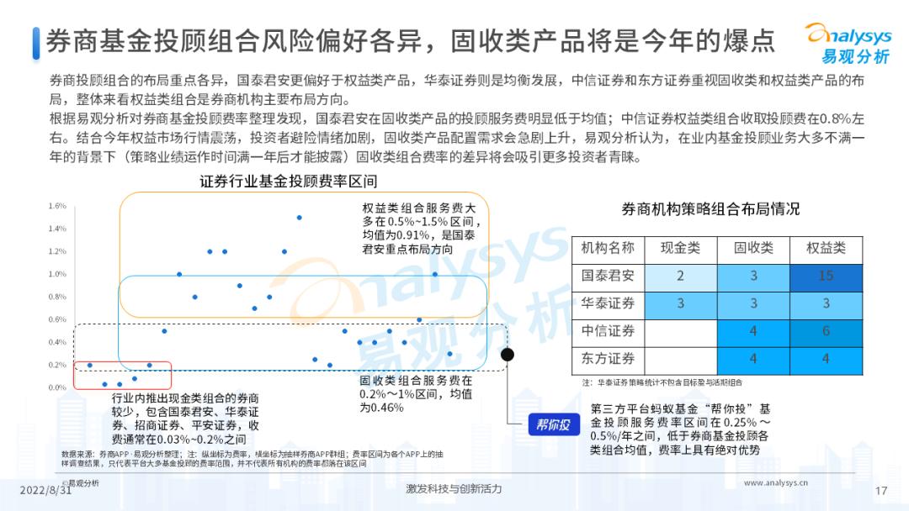Select the paragraph starting 根据易观分析对券商基金投顾费率
Image resolution: width=909 pixels, height=511 pixels.
(x=457, y=138)
